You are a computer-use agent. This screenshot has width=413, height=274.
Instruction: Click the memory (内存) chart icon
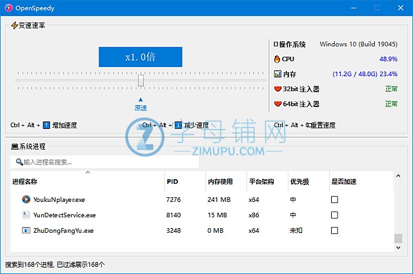tap(277, 74)
